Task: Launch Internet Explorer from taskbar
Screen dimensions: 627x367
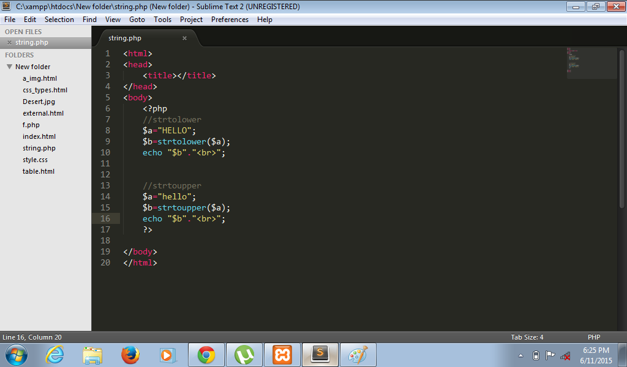Action: coord(54,355)
